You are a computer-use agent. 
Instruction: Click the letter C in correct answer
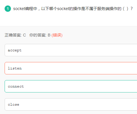(x=24, y=35)
